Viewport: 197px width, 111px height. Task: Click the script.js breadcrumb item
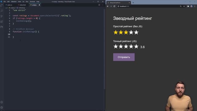(13, 8)
